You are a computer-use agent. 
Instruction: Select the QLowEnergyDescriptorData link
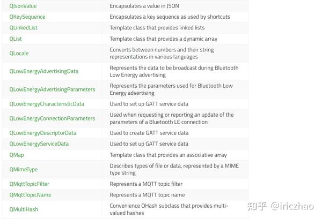click(43, 133)
